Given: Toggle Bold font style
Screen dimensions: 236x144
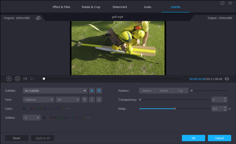Looking at the screenshot, I should coord(85,100).
